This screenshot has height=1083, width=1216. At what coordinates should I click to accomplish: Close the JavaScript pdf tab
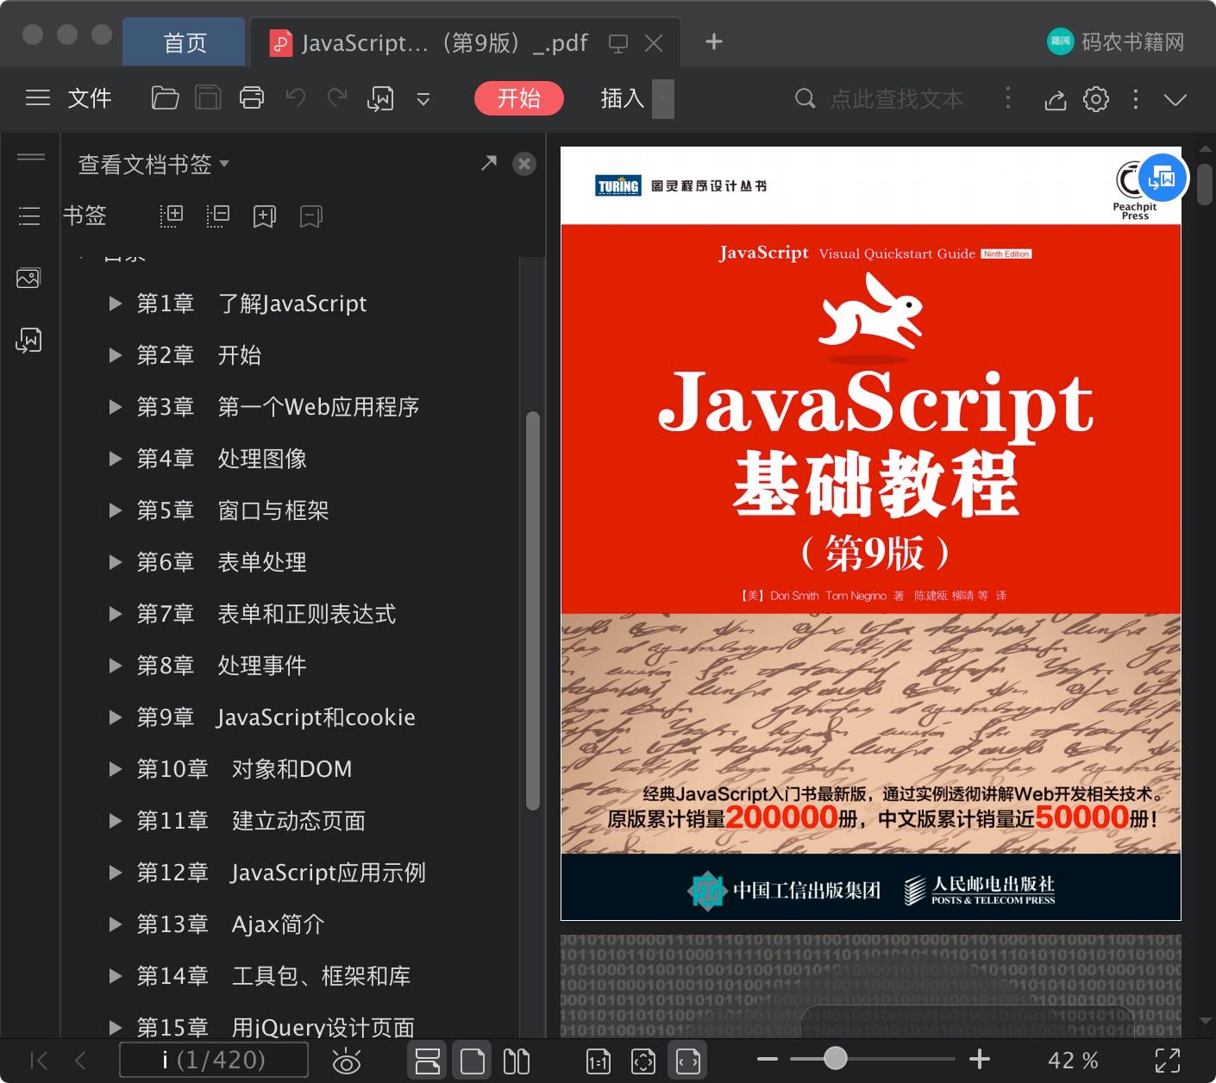click(654, 43)
